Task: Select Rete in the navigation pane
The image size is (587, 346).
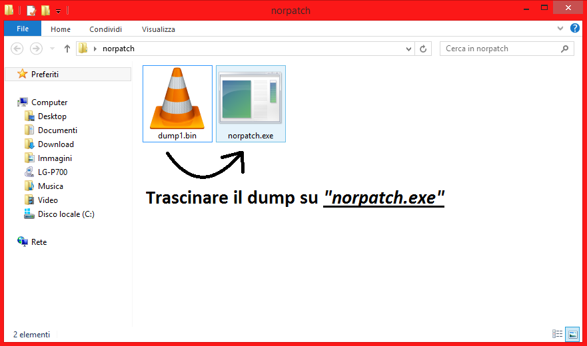Action: (x=39, y=242)
